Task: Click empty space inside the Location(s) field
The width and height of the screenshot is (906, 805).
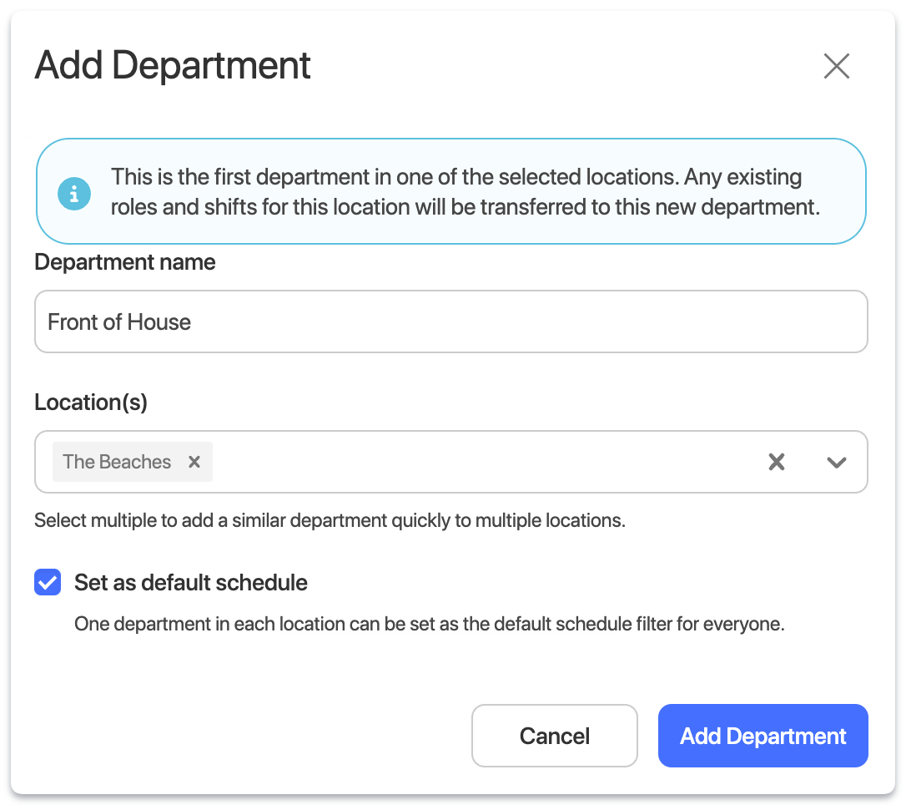Action: 484,462
